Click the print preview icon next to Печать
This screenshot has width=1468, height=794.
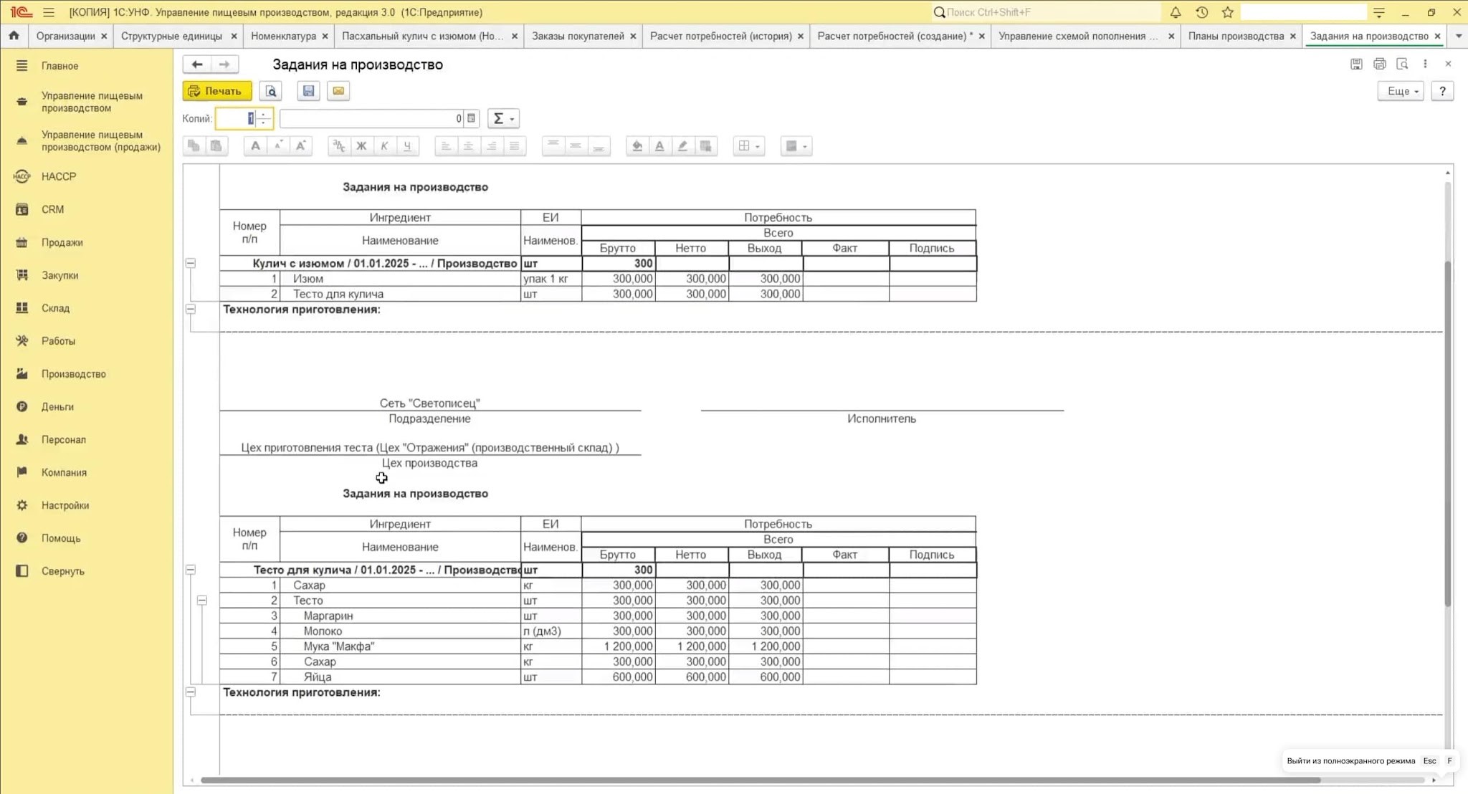pyautogui.click(x=271, y=91)
